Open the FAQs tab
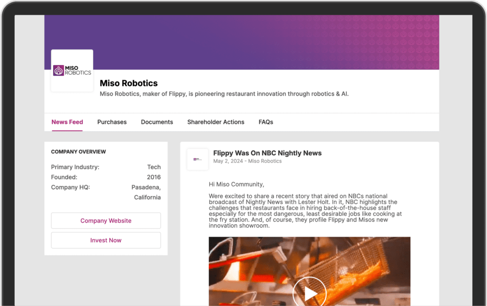The width and height of the screenshot is (487, 306). pos(266,122)
